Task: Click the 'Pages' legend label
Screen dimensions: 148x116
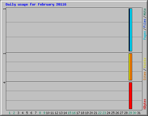Action: (145, 35)
